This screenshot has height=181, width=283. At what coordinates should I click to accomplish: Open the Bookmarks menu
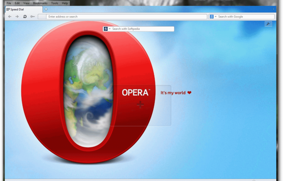tap(40, 3)
